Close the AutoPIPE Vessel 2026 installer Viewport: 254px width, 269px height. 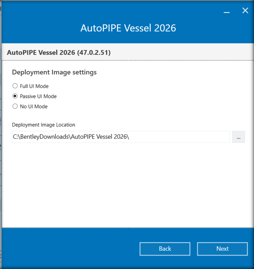245,11
